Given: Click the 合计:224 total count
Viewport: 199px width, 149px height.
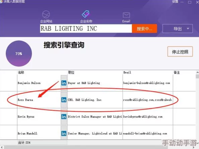Looking at the screenshot, I should 24,143.
